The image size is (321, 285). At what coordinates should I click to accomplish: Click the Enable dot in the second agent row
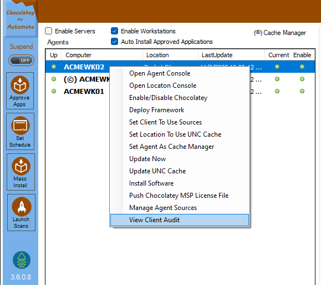[x=302, y=79]
